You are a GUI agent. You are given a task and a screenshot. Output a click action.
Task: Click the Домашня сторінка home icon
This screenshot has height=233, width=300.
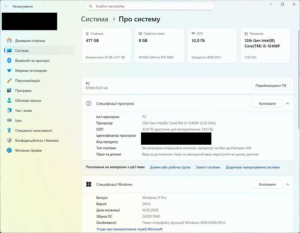click(x=9, y=41)
